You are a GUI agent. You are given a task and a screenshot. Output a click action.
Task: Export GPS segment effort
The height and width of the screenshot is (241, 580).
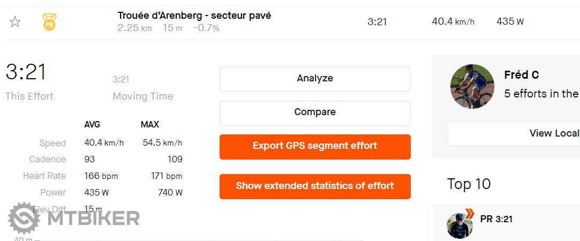click(x=315, y=146)
